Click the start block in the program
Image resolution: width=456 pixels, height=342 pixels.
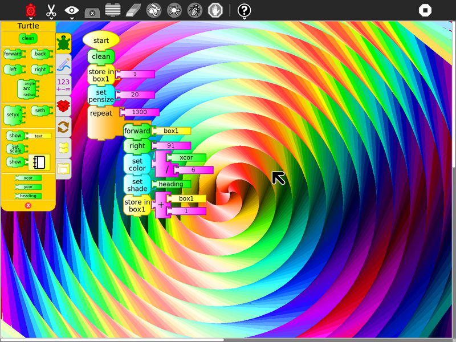pos(101,40)
